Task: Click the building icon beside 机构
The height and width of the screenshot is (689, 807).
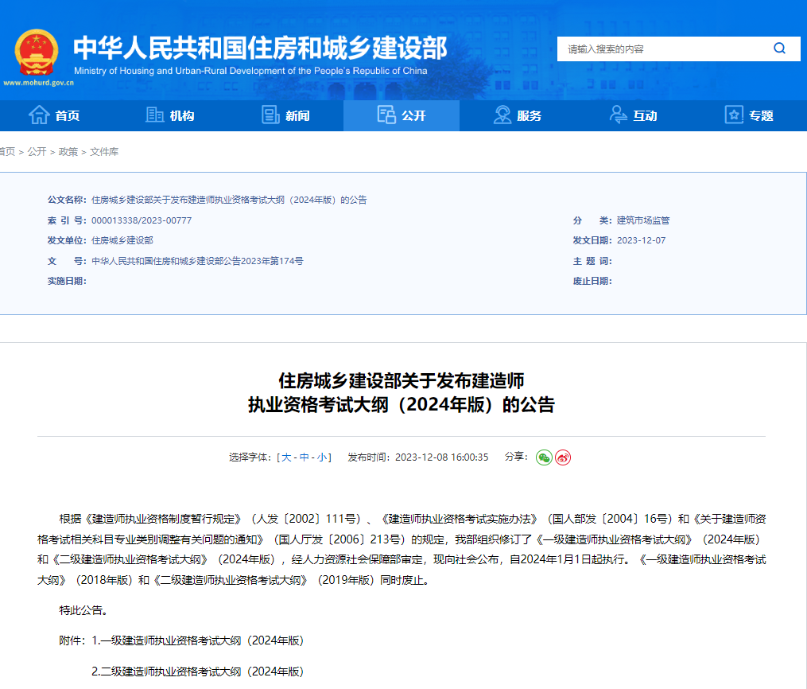Action: (154, 115)
